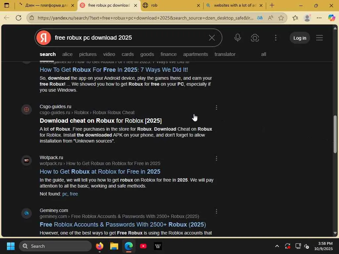
Task: Open the favorites list icon
Action: [x=295, y=18]
